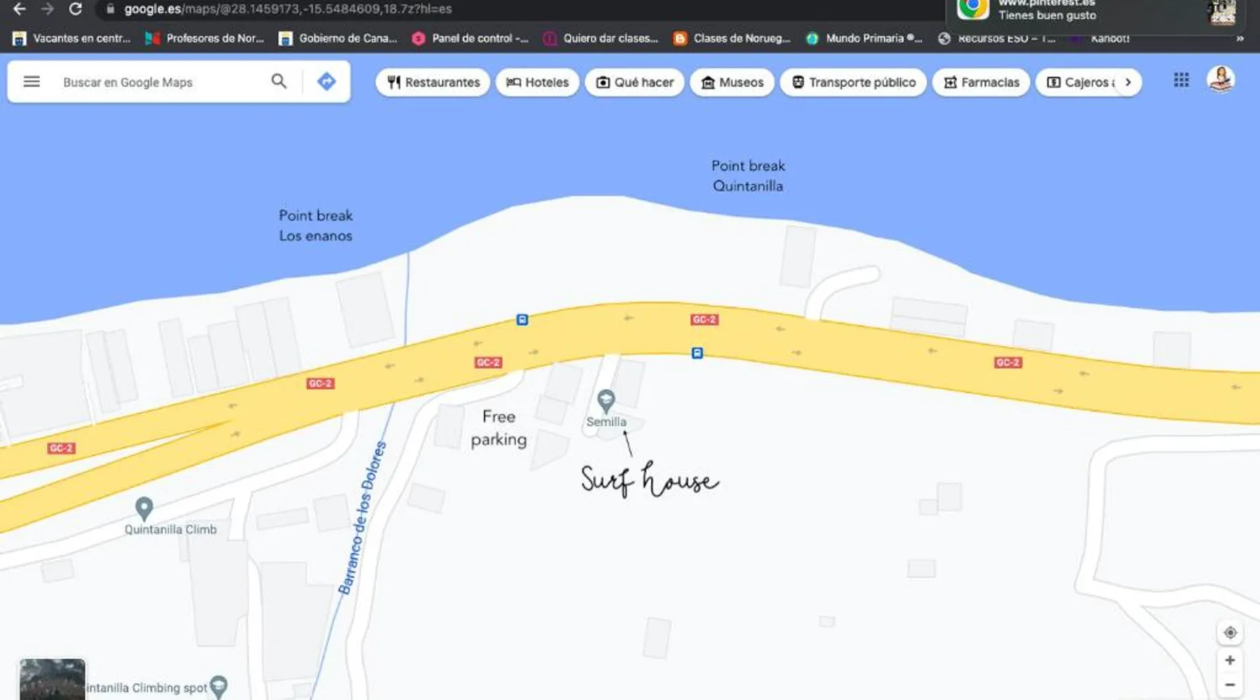Image resolution: width=1260 pixels, height=700 pixels.
Task: Center map on my location
Action: pos(1229,633)
